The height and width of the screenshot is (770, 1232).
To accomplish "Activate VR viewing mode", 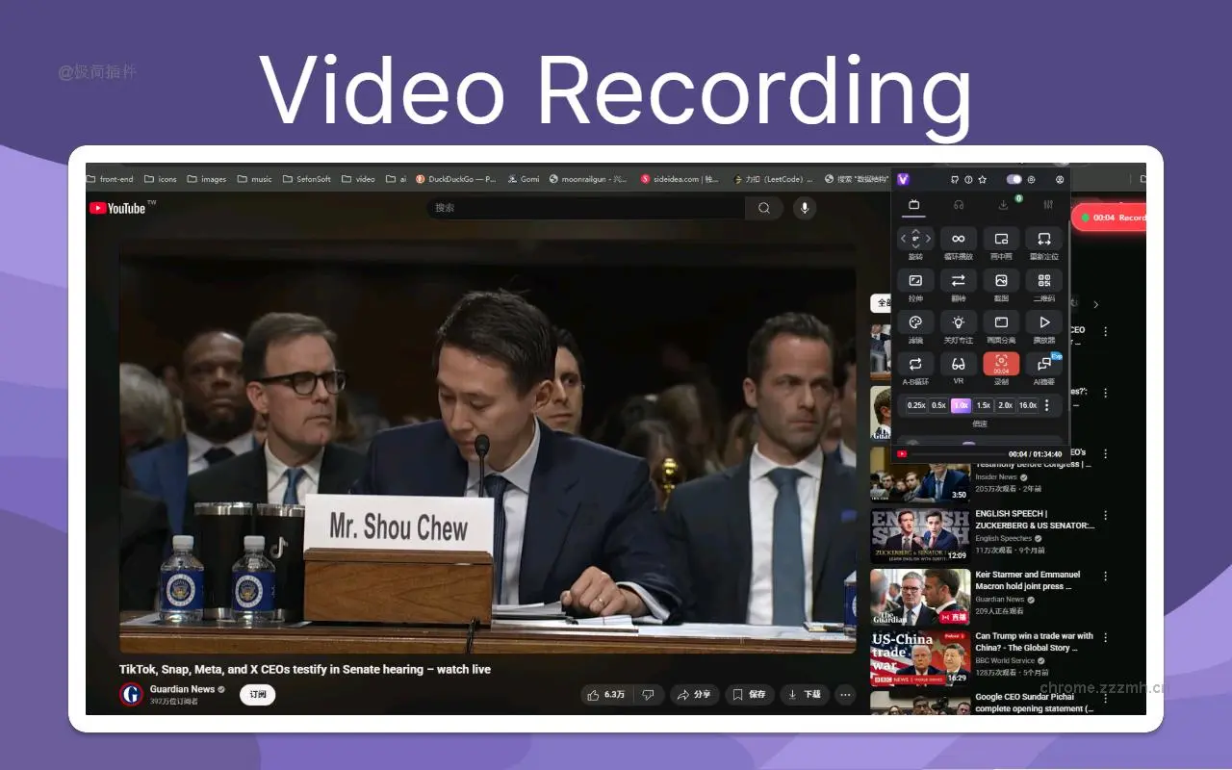I will 958,364.
